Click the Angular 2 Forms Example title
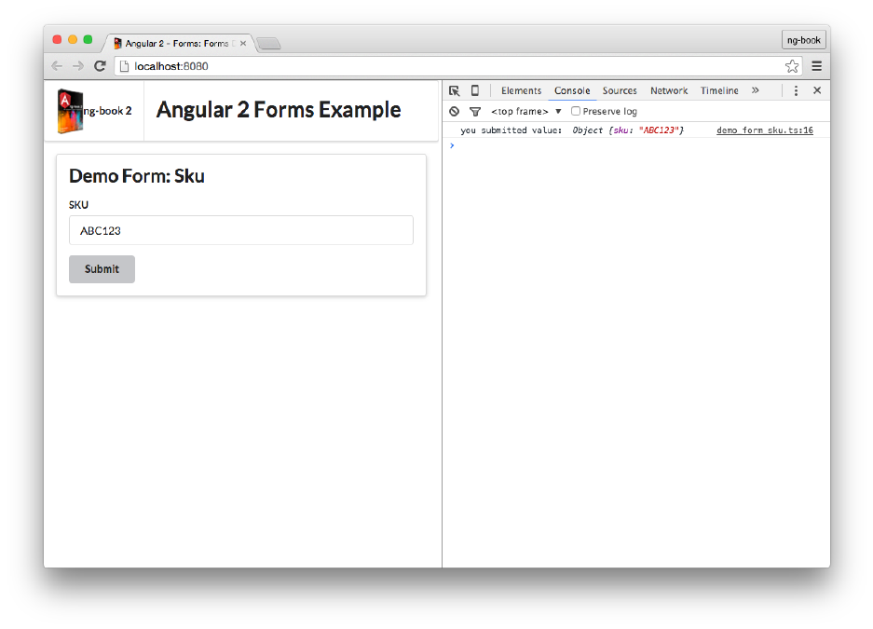Viewport: 873px width, 629px height. pyautogui.click(x=279, y=110)
